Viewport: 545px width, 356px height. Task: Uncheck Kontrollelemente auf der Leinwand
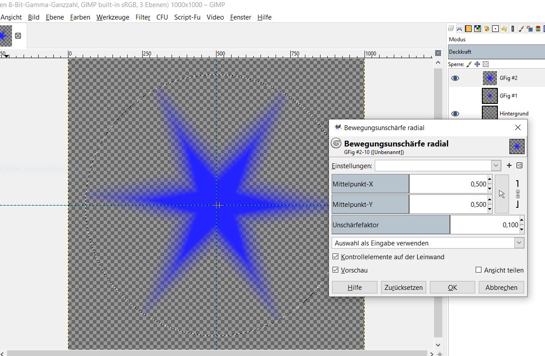336,257
